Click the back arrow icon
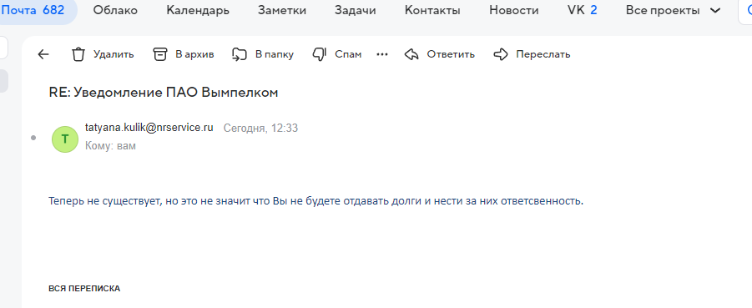 point(43,55)
